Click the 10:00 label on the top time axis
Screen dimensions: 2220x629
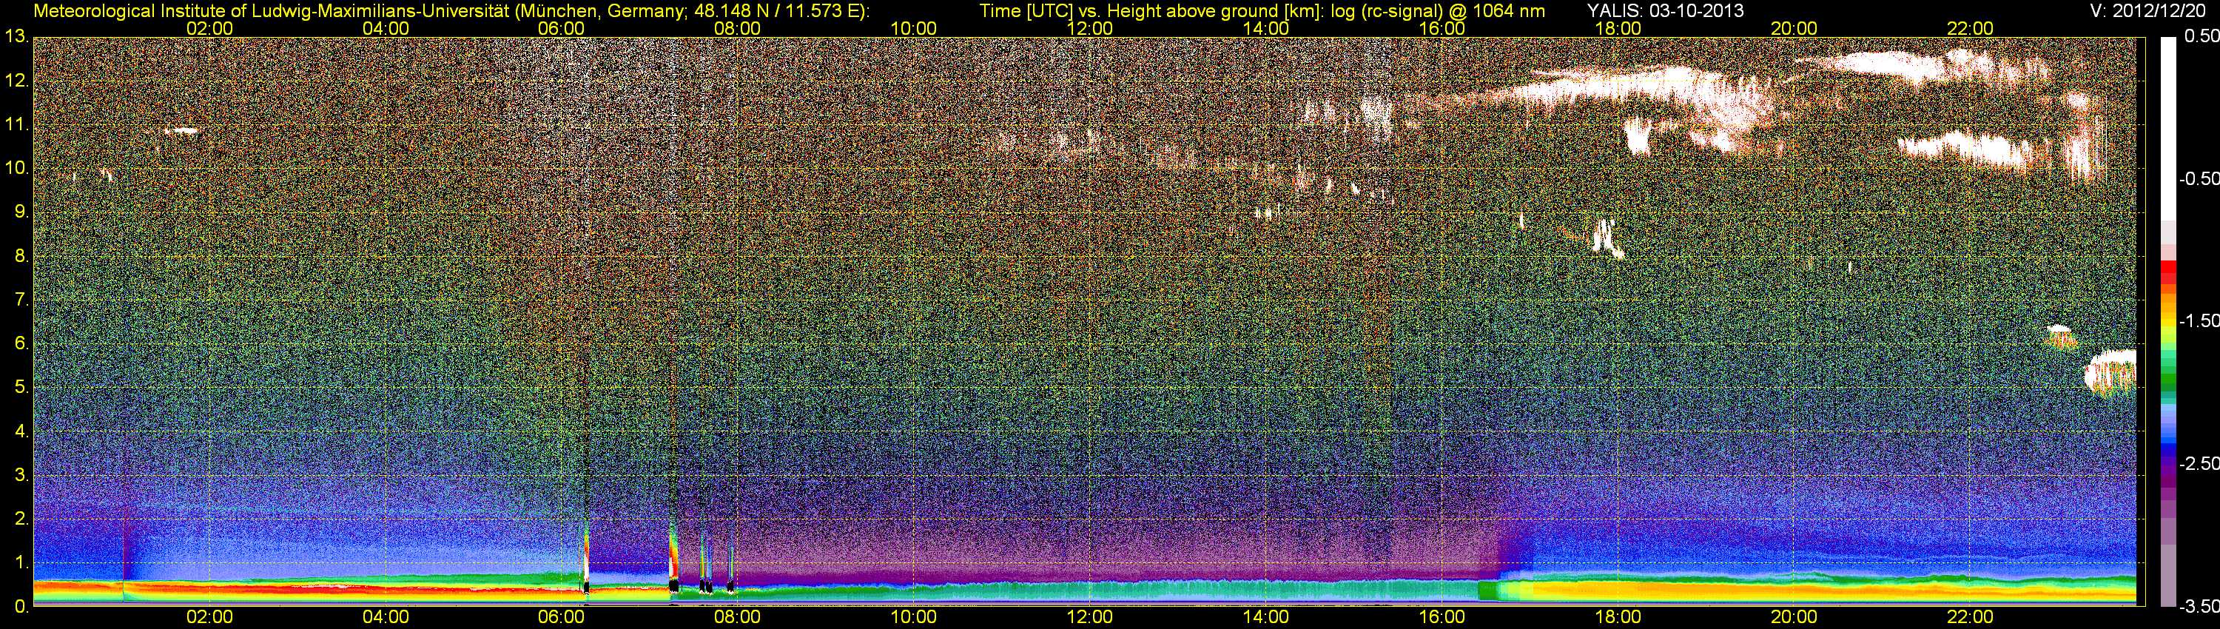coord(913,28)
